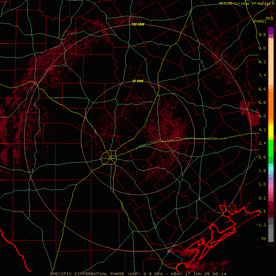Click the 5.0 value on color scale

pos(262,116)
